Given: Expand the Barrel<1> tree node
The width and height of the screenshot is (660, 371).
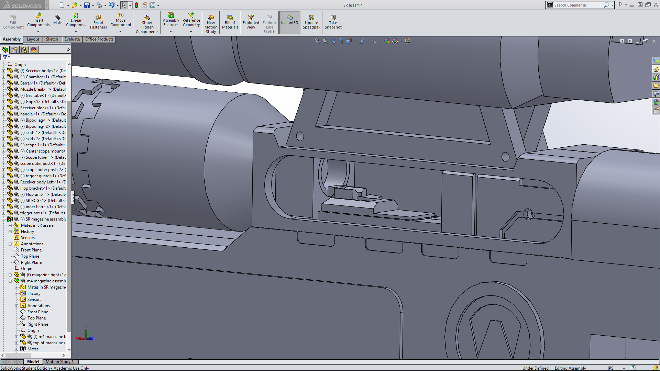Looking at the screenshot, I should tap(4, 83).
